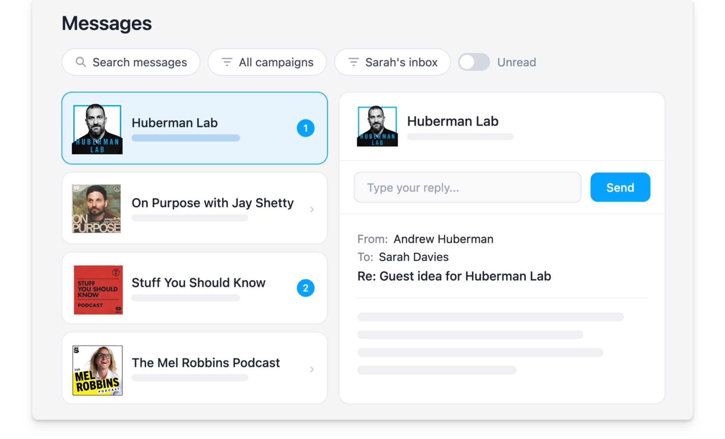Click the filter icon beside All campaigns
Image resolution: width=725 pixels, height=439 pixels.
[x=227, y=62]
